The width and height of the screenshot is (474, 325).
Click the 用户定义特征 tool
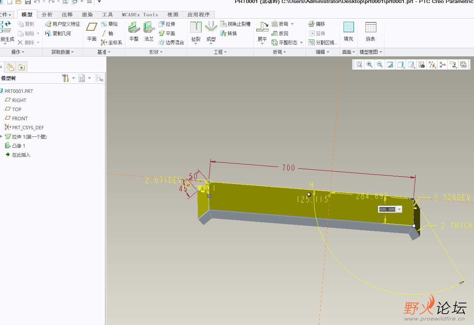[63, 24]
